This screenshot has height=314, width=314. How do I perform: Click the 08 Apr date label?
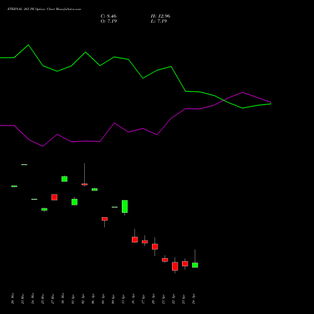[x=103, y=298]
